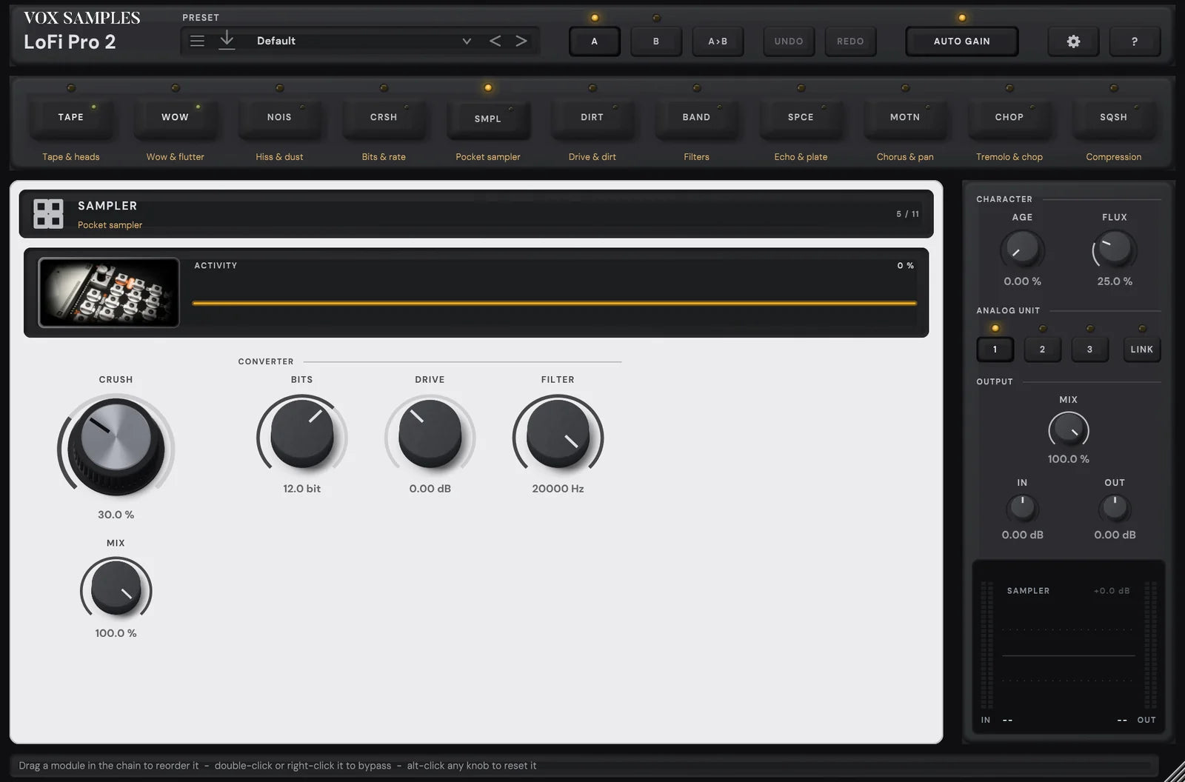The image size is (1185, 782).
Task: Select the CRSH module
Action: 384,117
